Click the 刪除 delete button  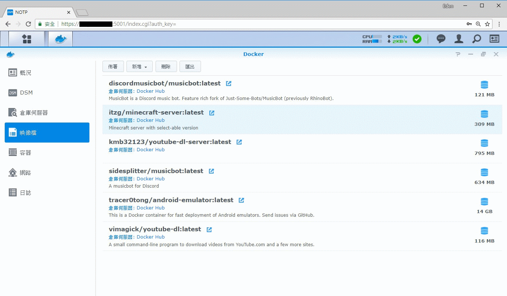pyautogui.click(x=166, y=67)
